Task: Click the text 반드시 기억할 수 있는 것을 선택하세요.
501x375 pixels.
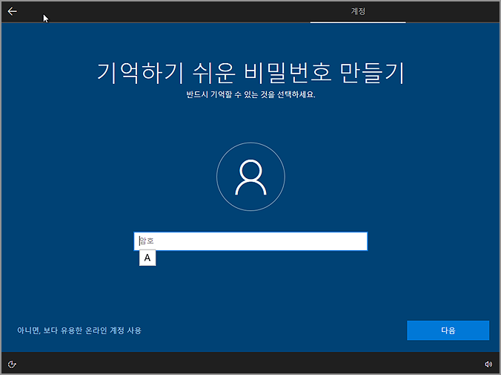Action: coord(250,94)
